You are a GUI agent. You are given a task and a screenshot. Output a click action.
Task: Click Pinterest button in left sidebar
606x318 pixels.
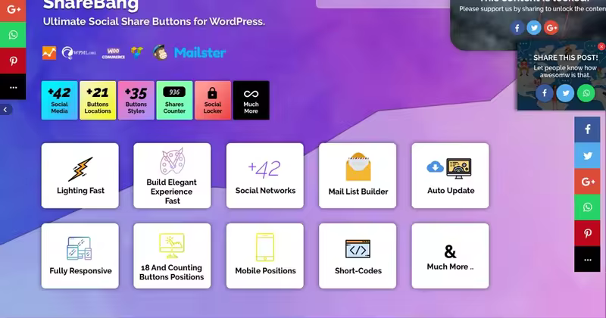click(13, 61)
